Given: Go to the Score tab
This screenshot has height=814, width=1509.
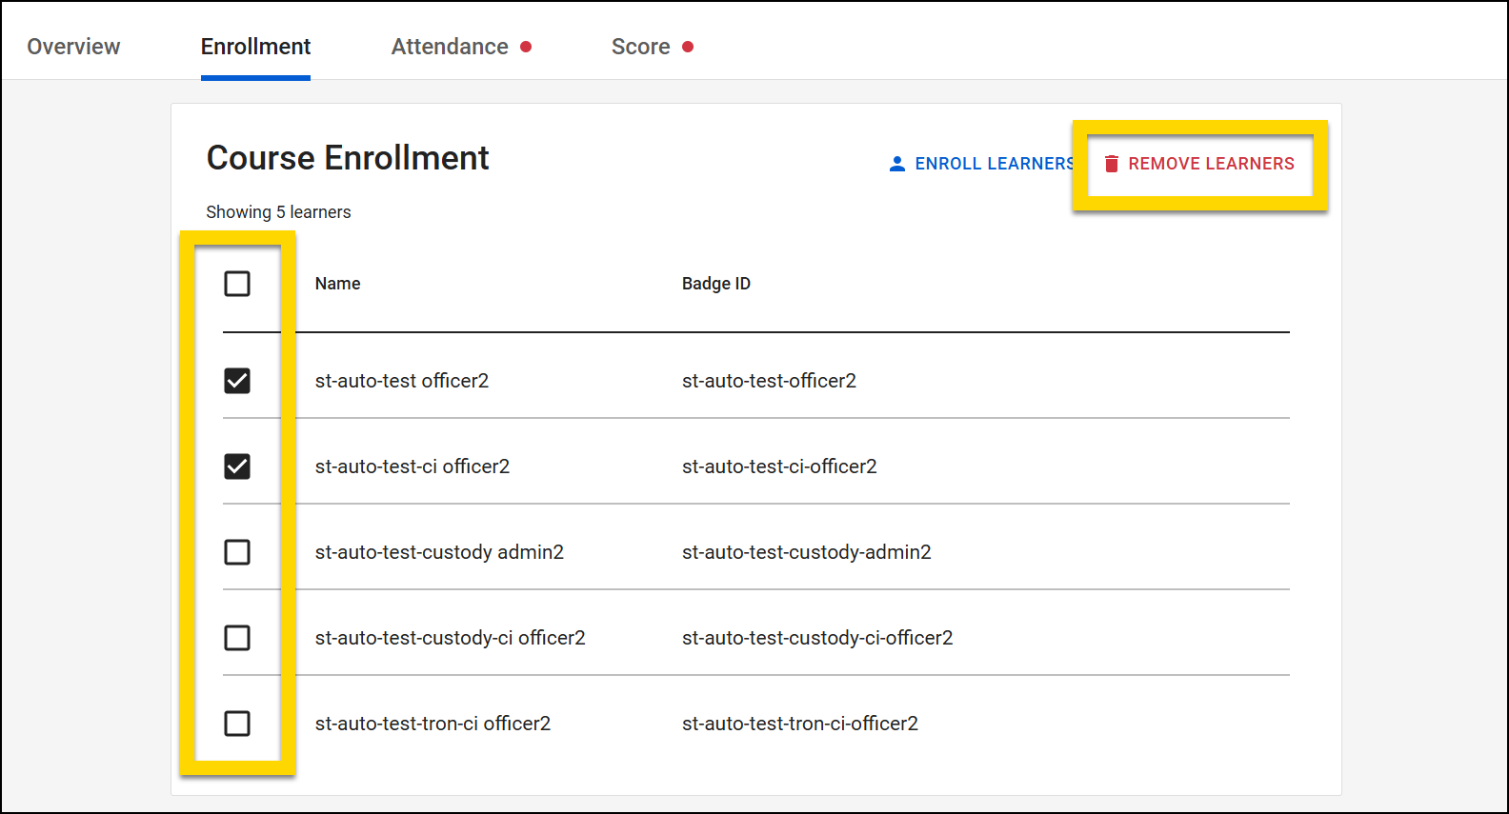Looking at the screenshot, I should click(640, 47).
